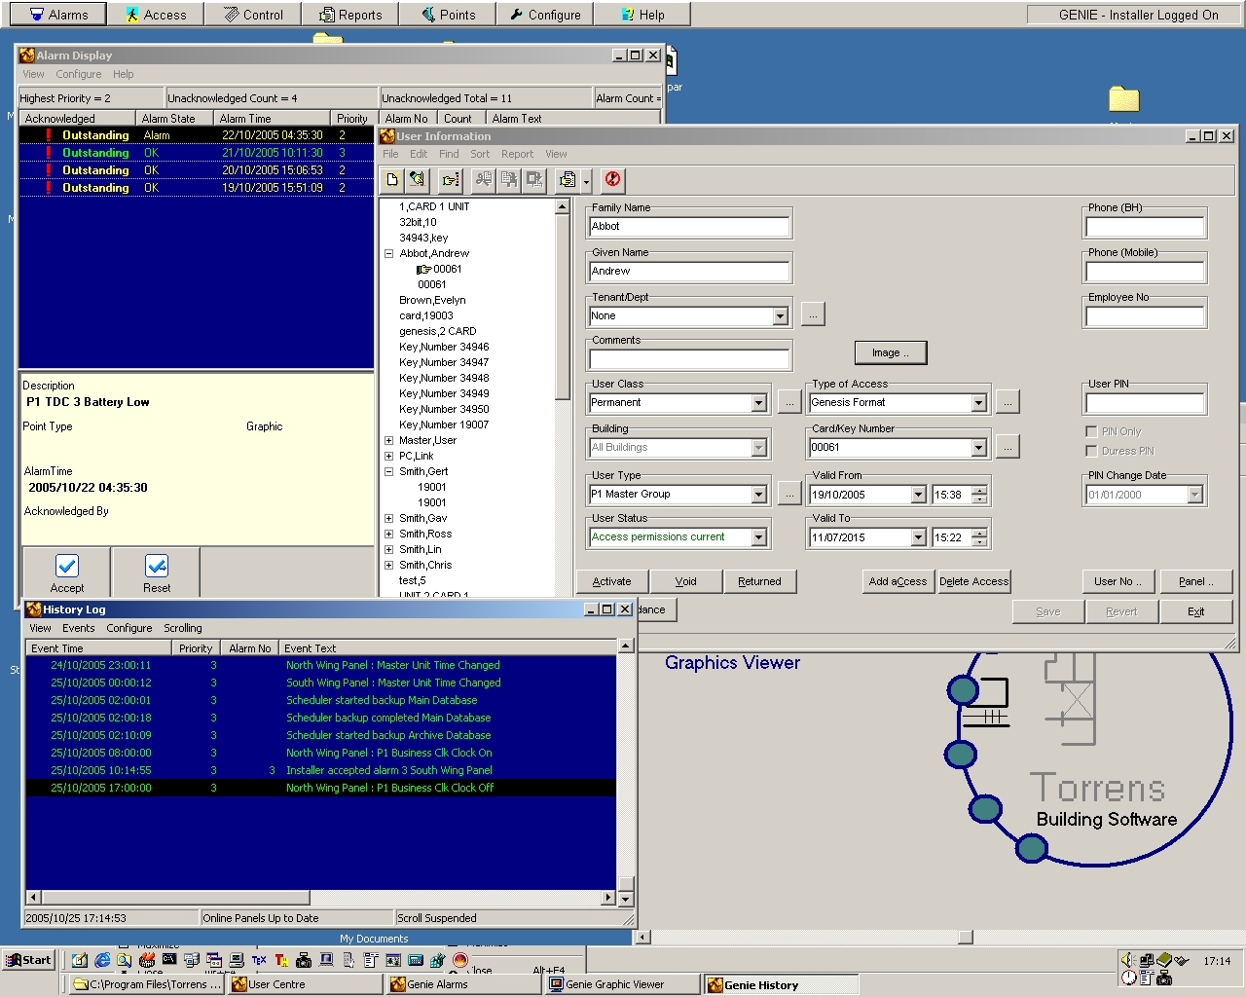Click the greyed-out cut icon in User Information toolbar
Image resolution: width=1246 pixels, height=997 pixels.
(x=484, y=180)
